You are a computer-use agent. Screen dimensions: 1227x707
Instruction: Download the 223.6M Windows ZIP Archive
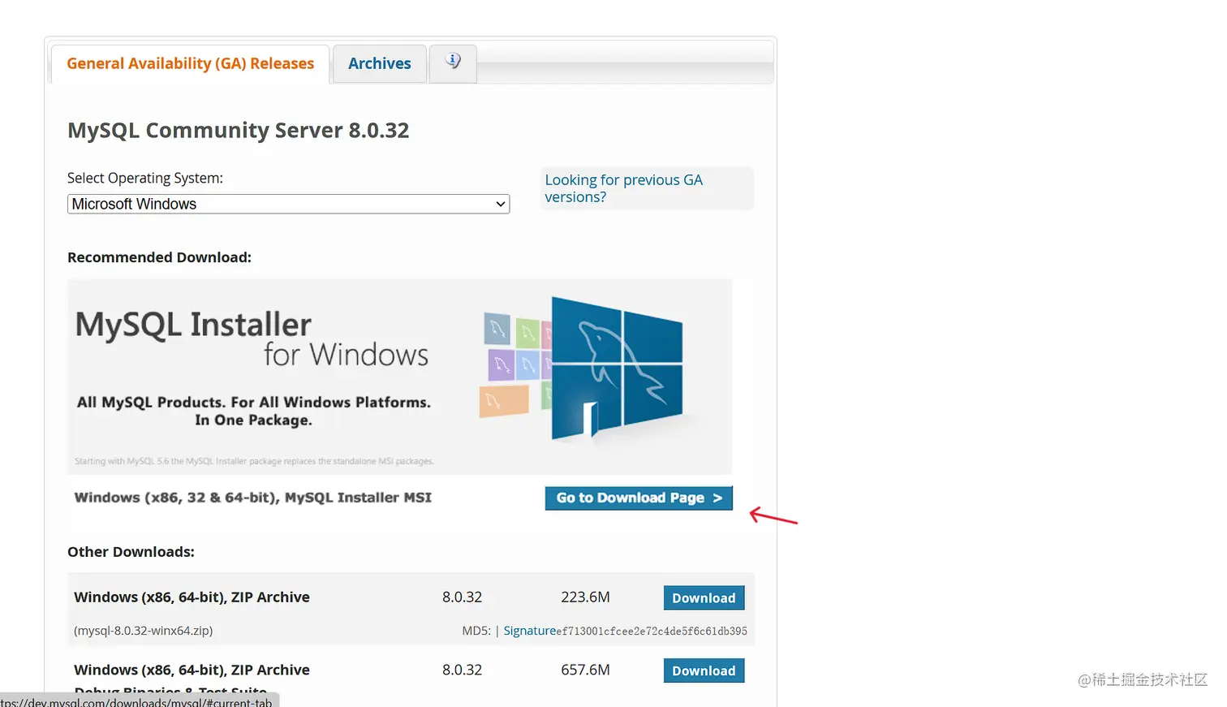coord(704,598)
